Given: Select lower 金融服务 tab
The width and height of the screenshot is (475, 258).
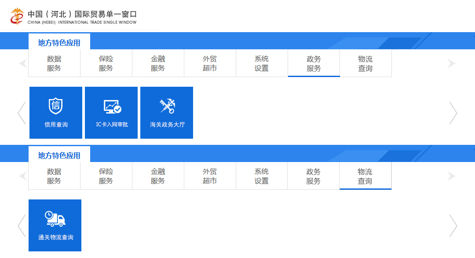Looking at the screenshot, I should click(158, 176).
